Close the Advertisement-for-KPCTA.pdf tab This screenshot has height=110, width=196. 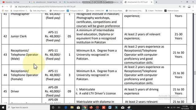coord(152,2)
